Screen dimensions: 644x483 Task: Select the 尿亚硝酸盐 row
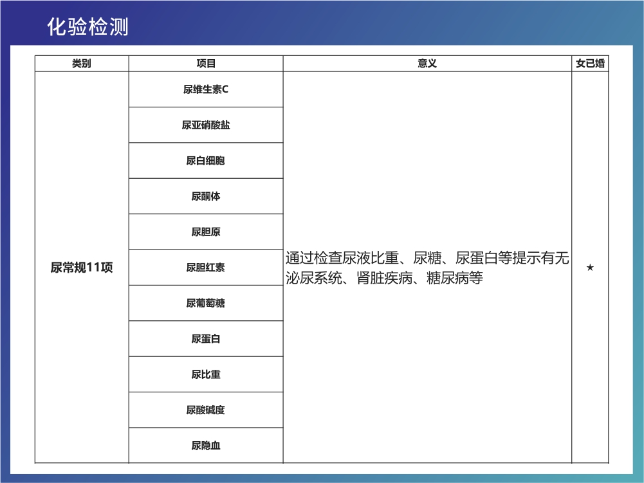(x=206, y=125)
